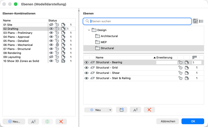
Task: Click Abbrechen to cancel
Action: (x=168, y=121)
